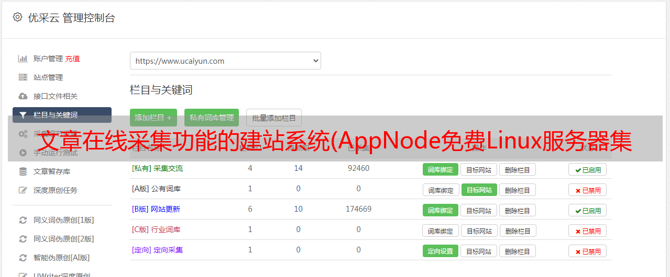Toggle the 已启用 status for 网站更新
The width and height of the screenshot is (670, 277).
tap(587, 210)
